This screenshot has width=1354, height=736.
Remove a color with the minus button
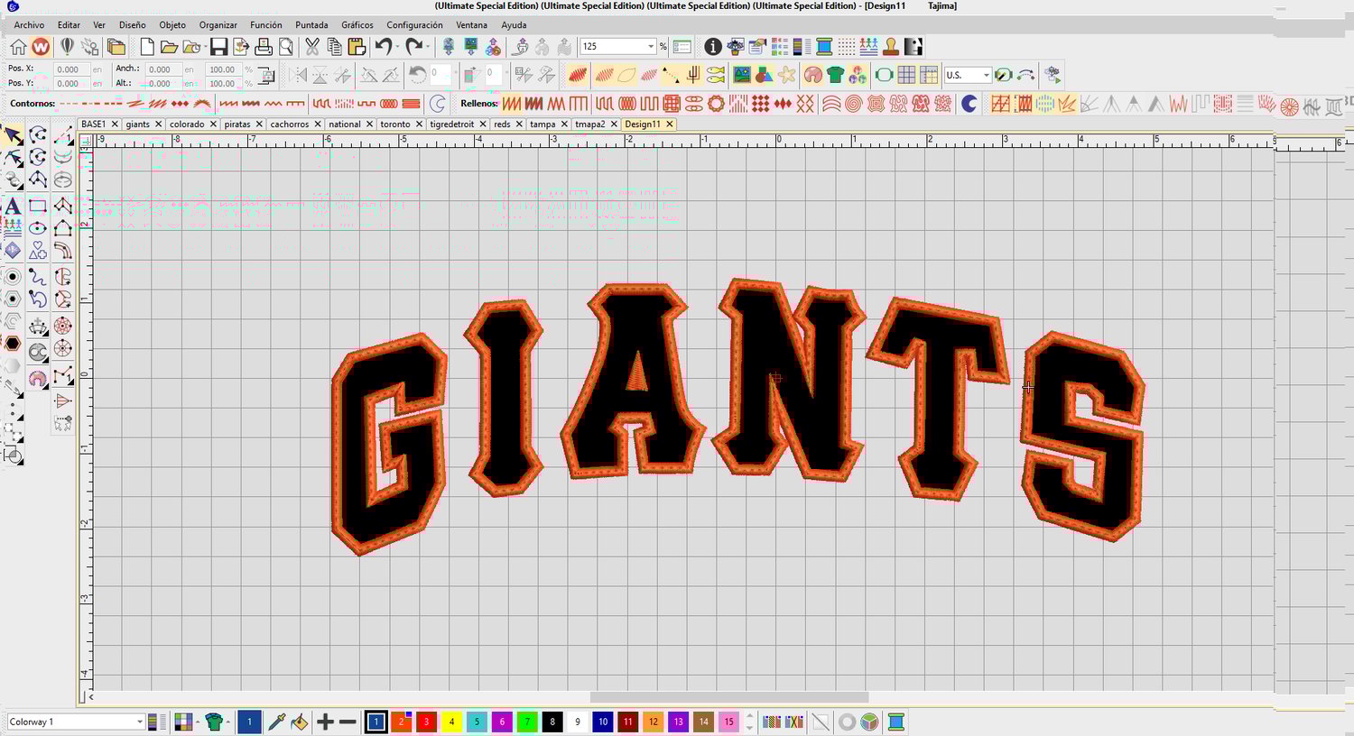point(348,722)
